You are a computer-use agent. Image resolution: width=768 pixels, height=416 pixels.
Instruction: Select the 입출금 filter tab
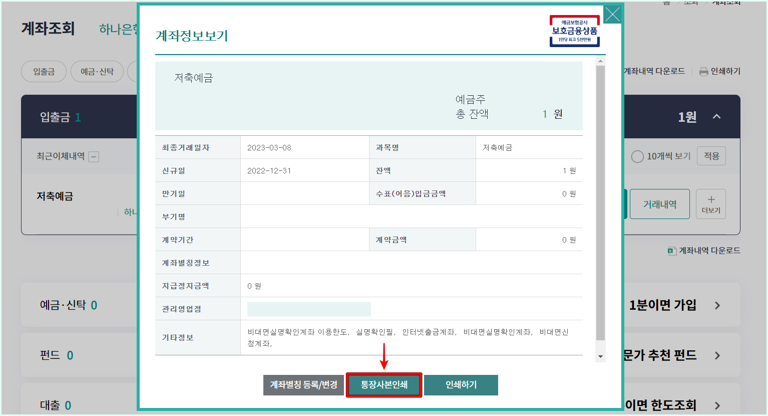pos(44,71)
